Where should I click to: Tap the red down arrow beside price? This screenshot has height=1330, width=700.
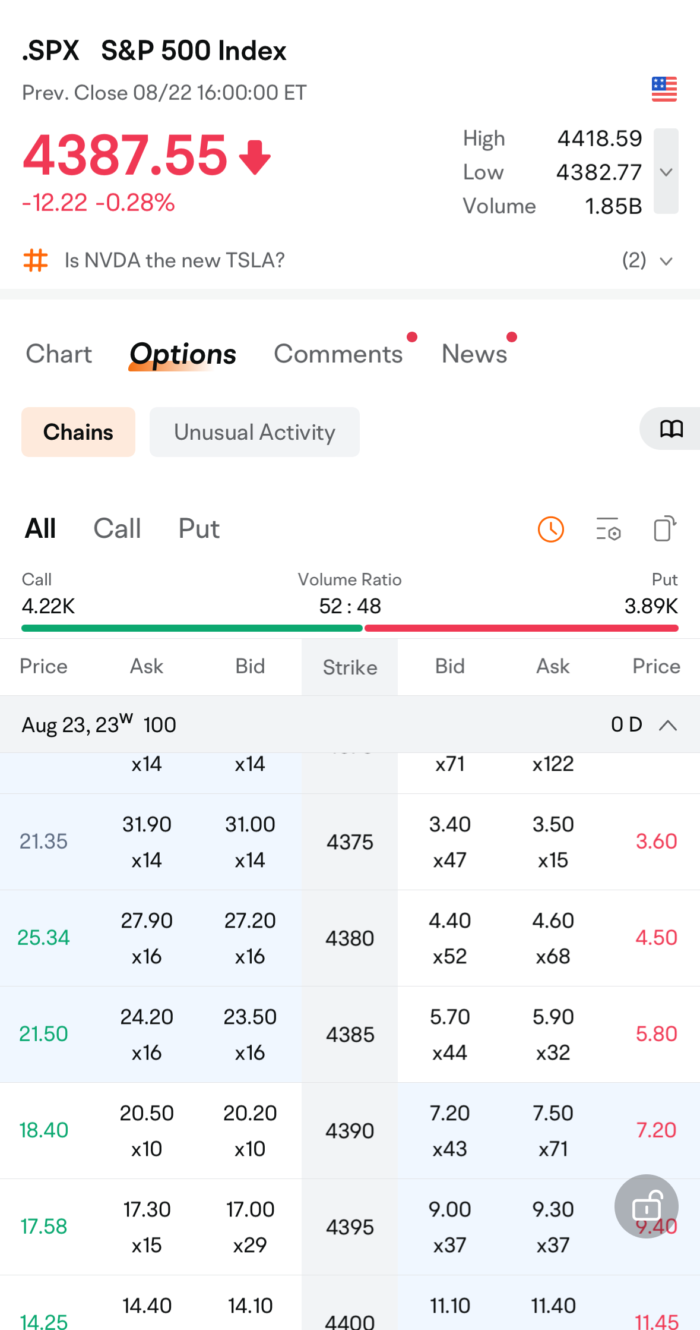[255, 157]
